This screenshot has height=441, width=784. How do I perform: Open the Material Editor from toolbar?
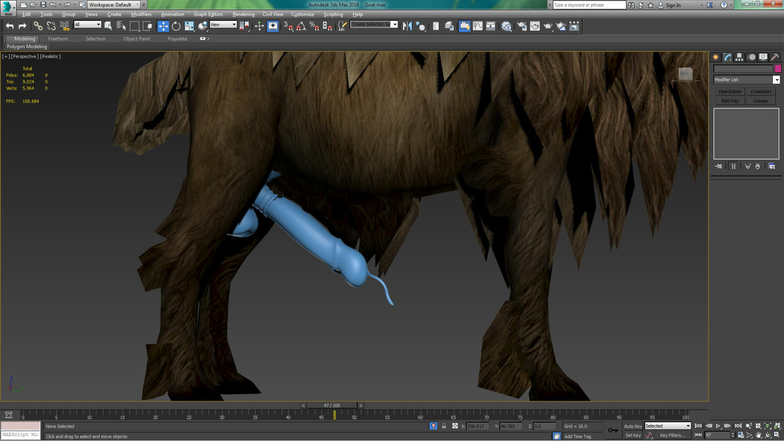tap(507, 26)
